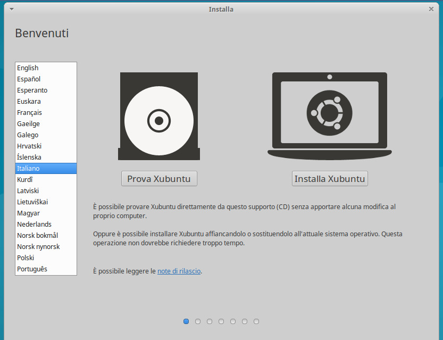Open the window menu arrow in title bar
Viewport: 443px width, 340px height.
[12, 10]
